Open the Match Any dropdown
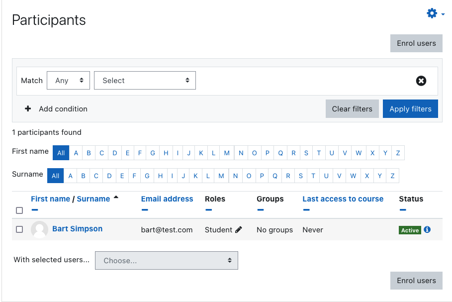452x302 pixels. (68, 81)
